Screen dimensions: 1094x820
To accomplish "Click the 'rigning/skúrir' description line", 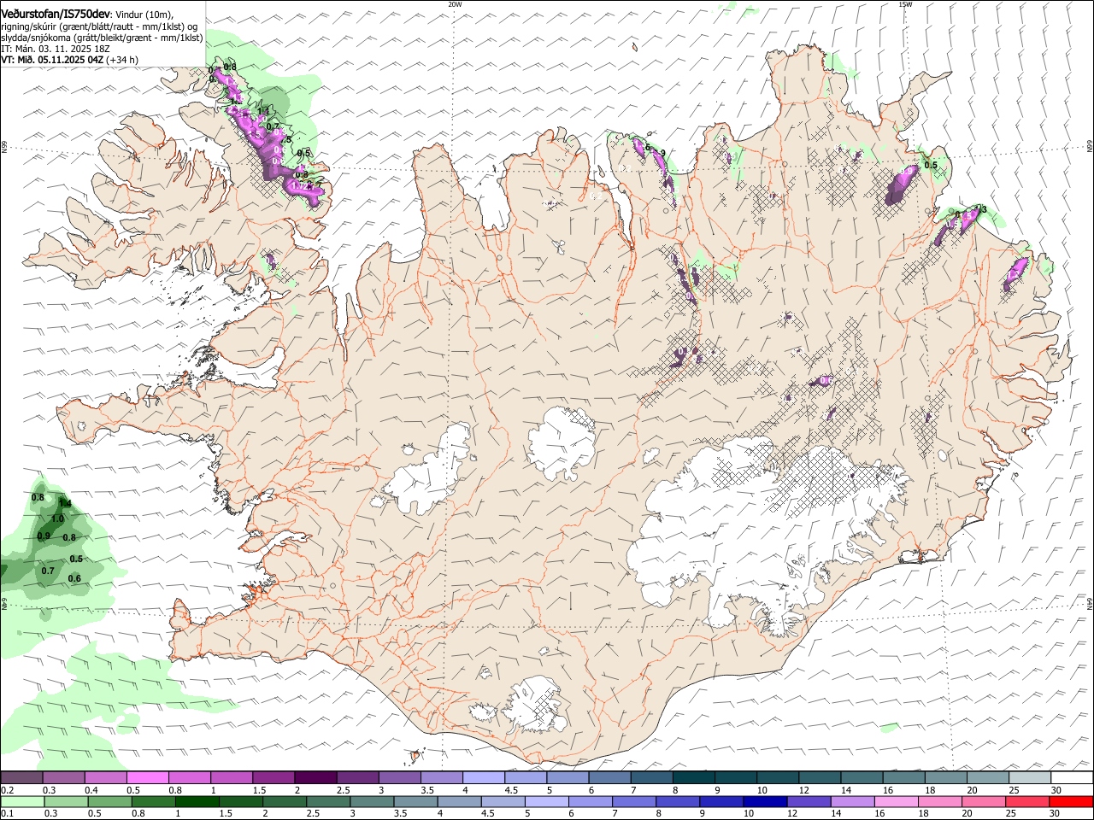I will (99, 26).
